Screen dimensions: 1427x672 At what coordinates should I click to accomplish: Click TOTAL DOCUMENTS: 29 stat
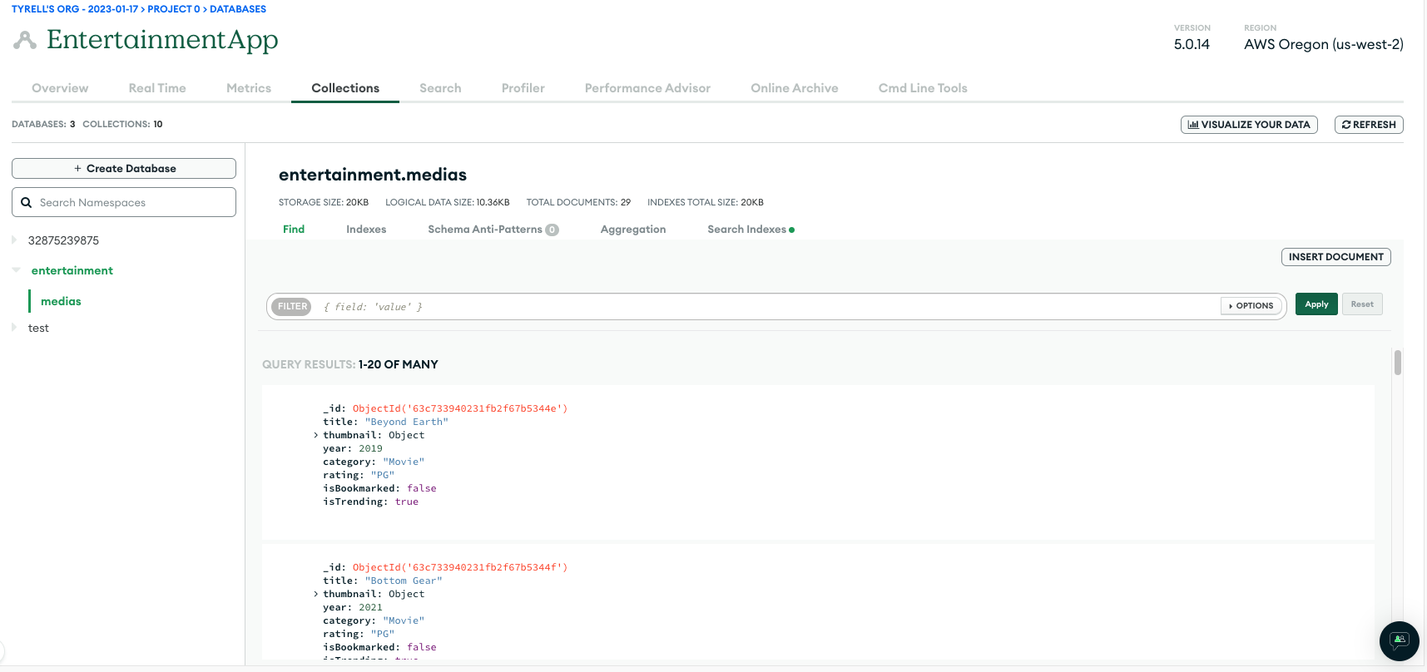[x=578, y=202]
